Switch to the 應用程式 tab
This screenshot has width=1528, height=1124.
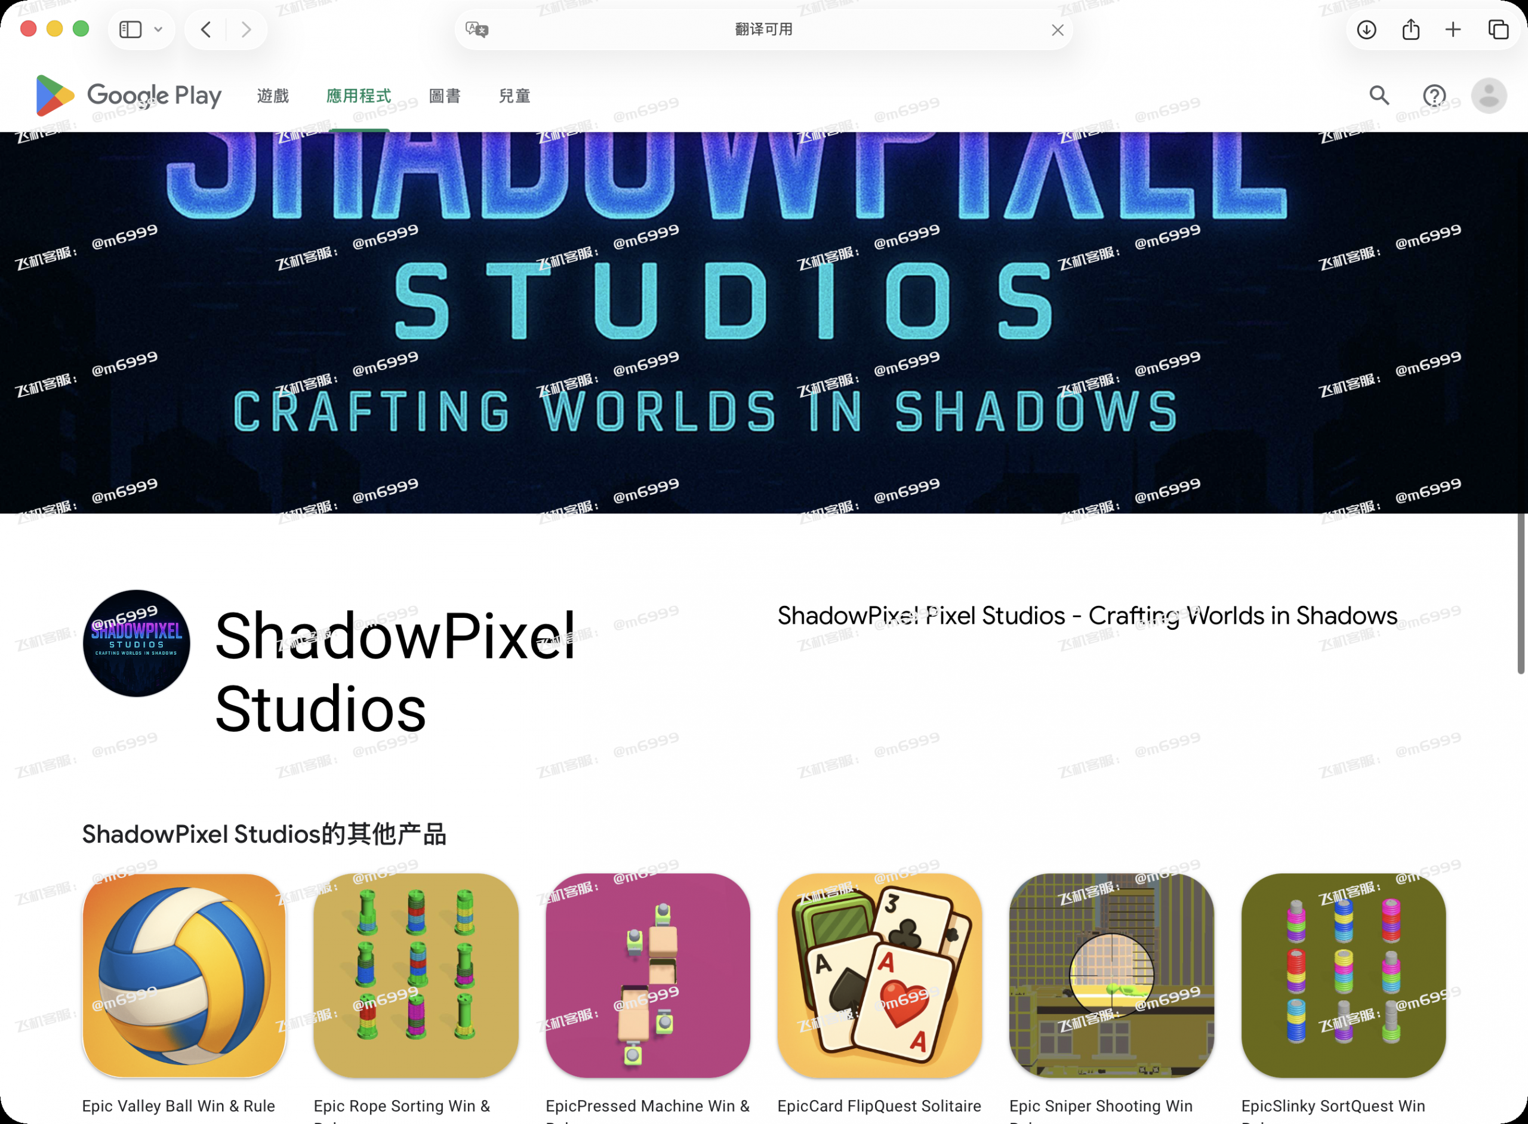(359, 96)
